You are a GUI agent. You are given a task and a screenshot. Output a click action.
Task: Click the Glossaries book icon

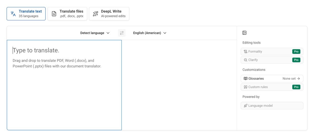pyautogui.click(x=246, y=79)
